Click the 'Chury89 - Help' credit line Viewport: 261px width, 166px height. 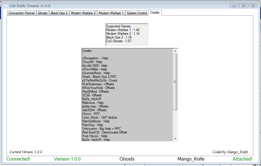(92, 62)
